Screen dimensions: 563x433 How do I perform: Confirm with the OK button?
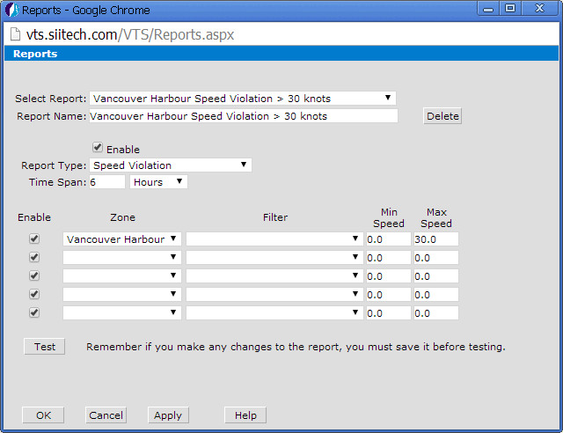coord(43,415)
